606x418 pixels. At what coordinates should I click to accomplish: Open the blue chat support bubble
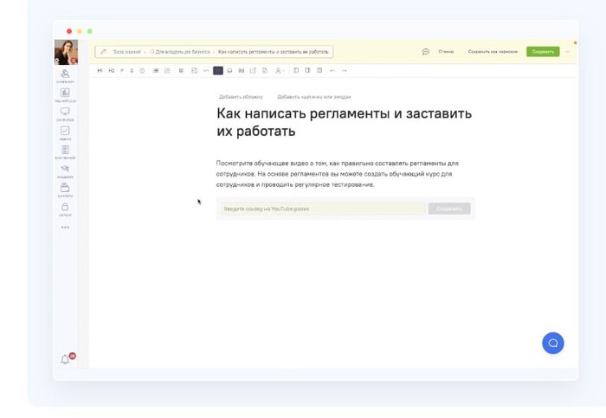(x=552, y=343)
